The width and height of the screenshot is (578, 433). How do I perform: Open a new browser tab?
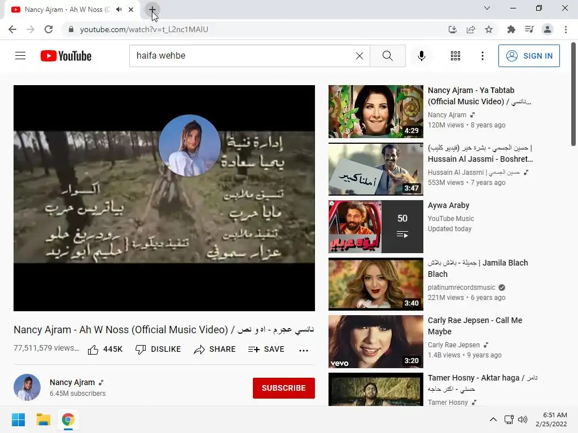152,10
